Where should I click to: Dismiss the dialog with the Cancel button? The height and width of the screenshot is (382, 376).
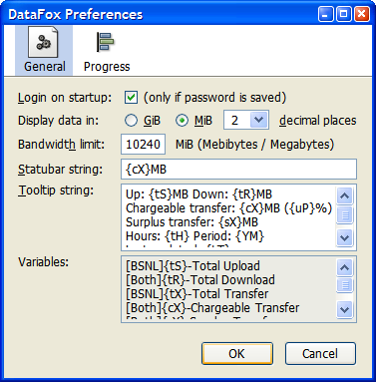click(x=320, y=353)
